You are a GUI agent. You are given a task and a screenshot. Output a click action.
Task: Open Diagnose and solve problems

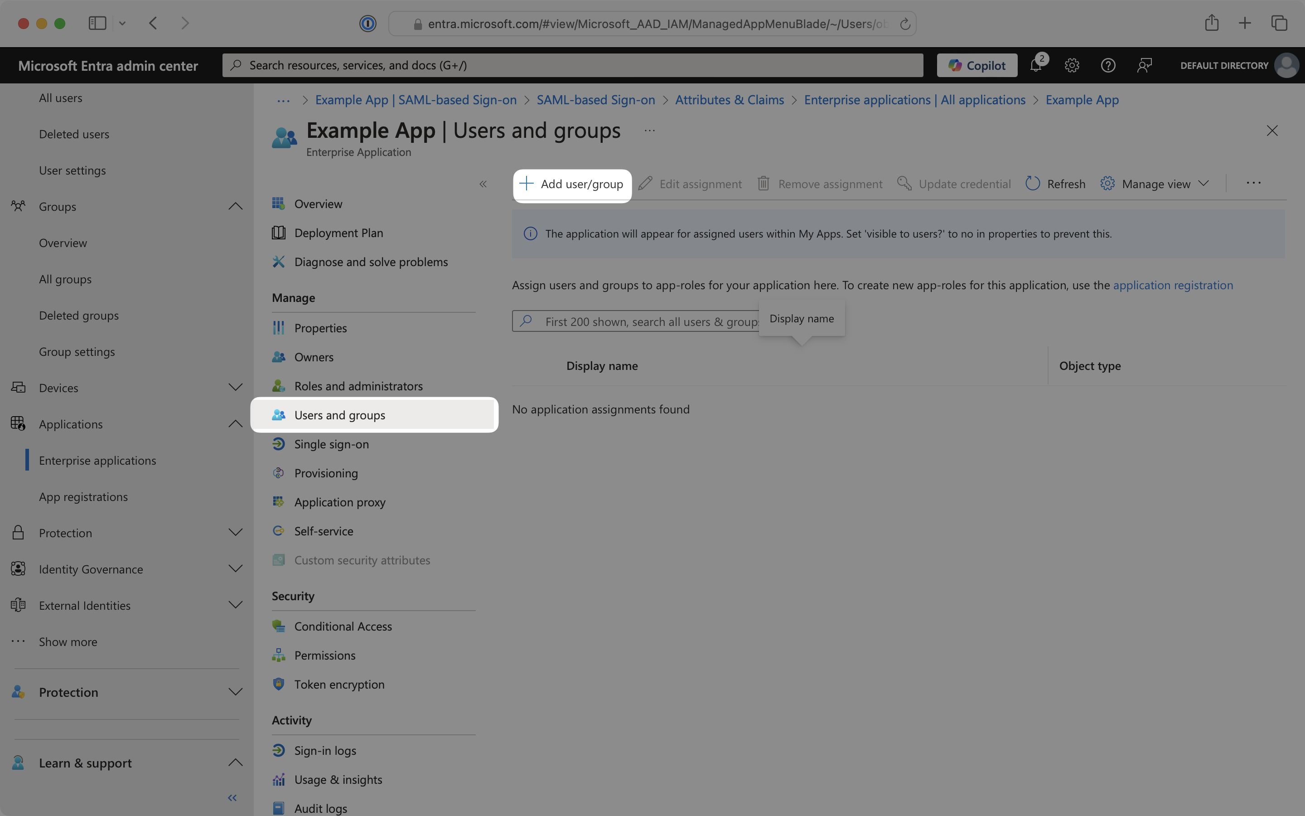tap(371, 262)
